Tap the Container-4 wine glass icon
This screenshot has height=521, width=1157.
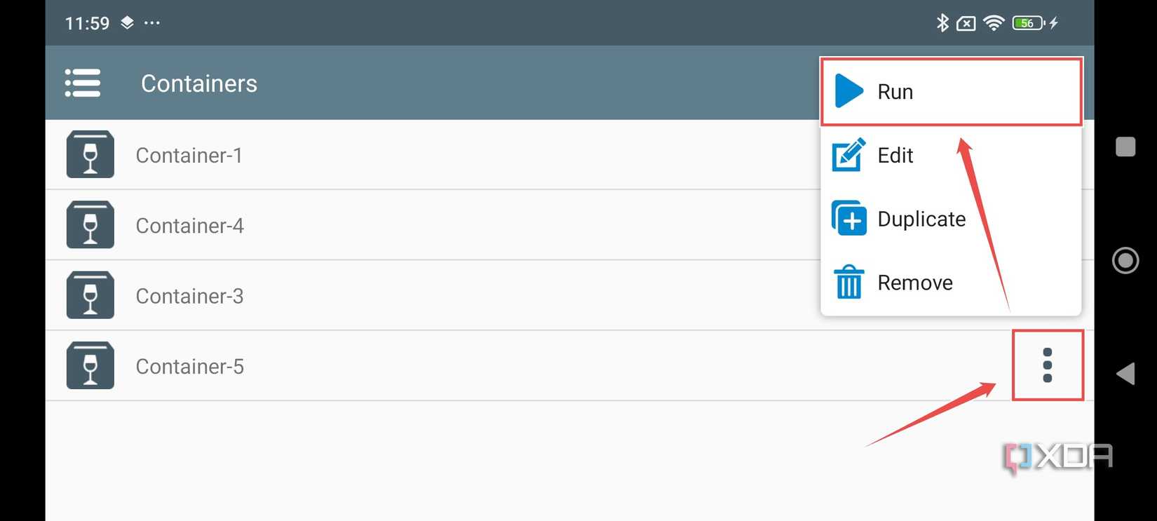pos(90,225)
